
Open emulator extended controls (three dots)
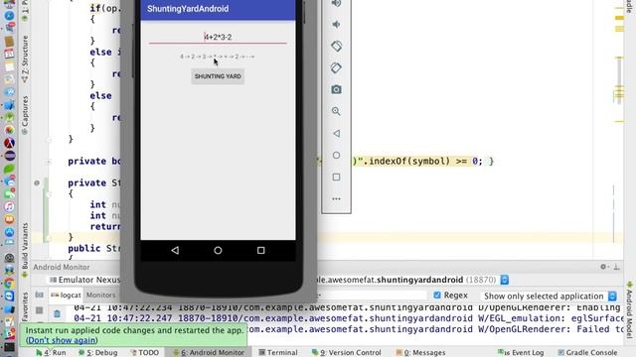[336, 198]
